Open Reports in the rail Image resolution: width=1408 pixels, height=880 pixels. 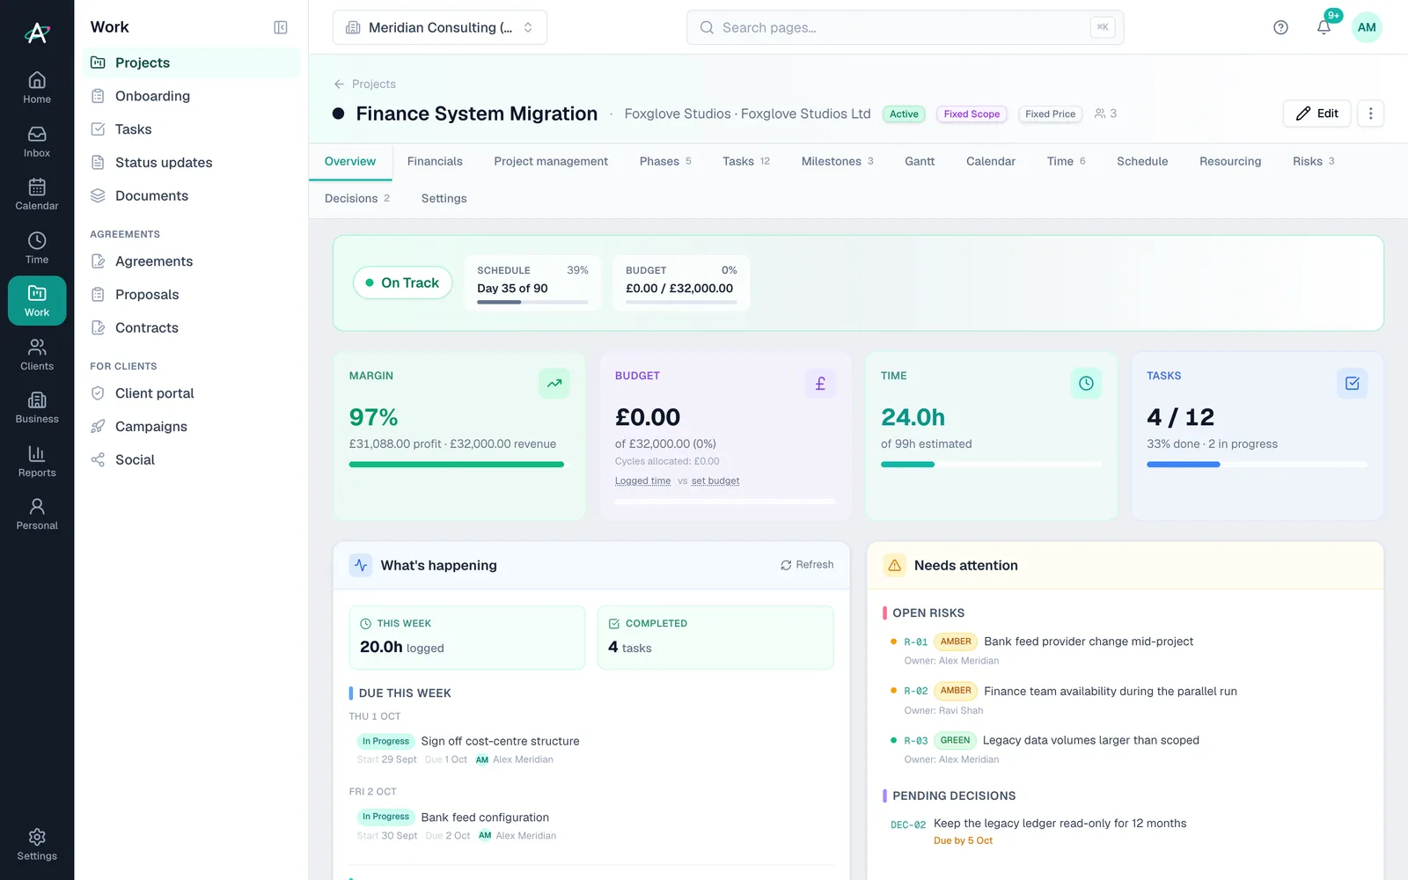click(37, 461)
